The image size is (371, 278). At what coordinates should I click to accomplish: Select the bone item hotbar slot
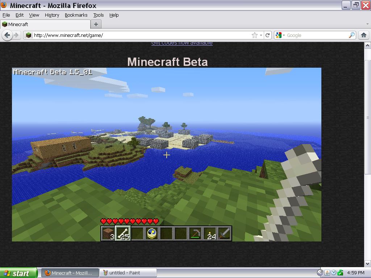click(x=122, y=233)
